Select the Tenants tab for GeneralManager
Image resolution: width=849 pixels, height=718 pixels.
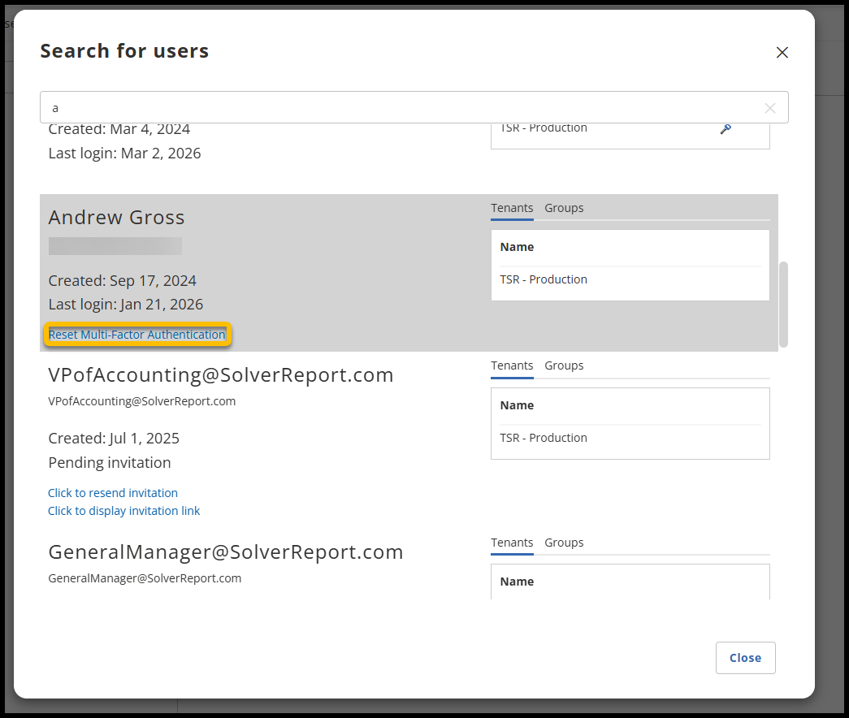(x=512, y=543)
